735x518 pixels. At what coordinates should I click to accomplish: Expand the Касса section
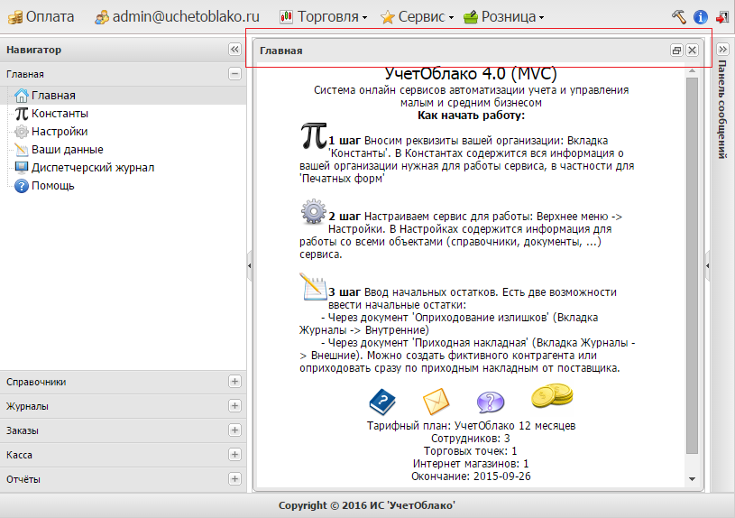point(234,455)
